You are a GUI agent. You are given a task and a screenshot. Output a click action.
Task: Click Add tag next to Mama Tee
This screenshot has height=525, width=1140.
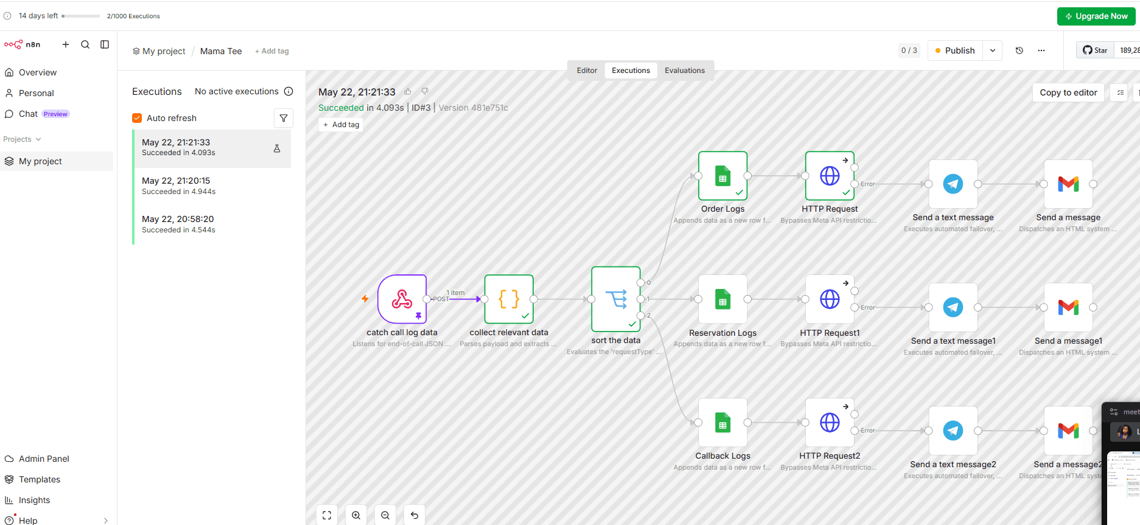(x=272, y=51)
